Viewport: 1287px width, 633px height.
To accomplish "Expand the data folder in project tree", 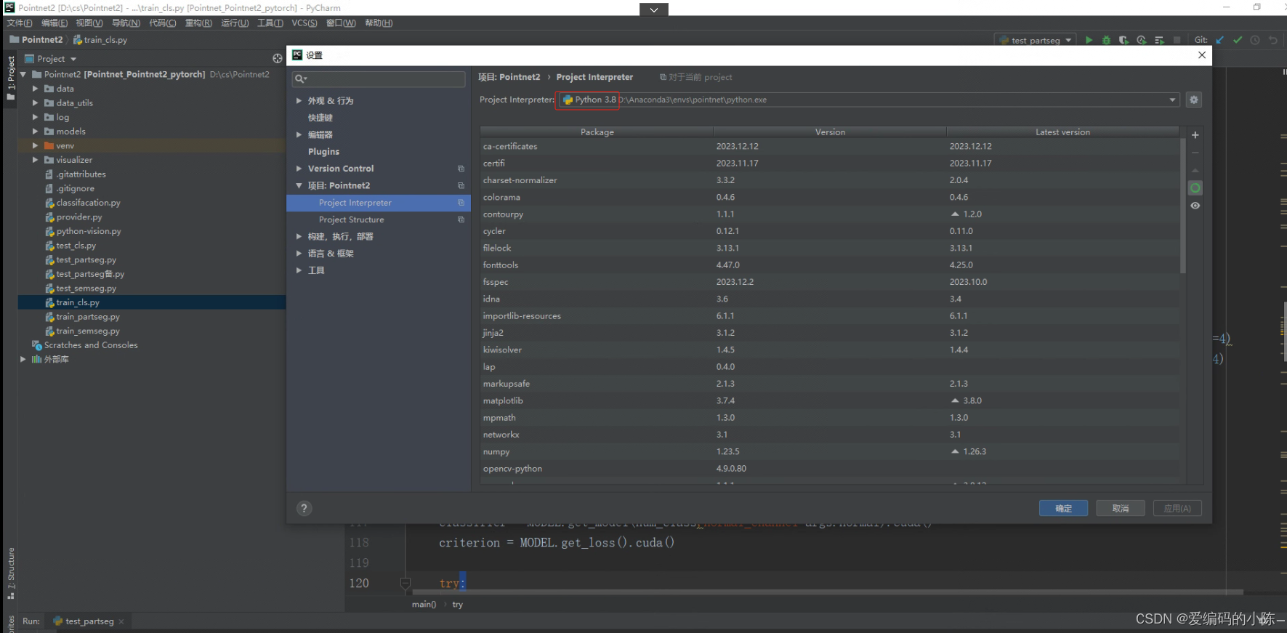I will point(35,89).
